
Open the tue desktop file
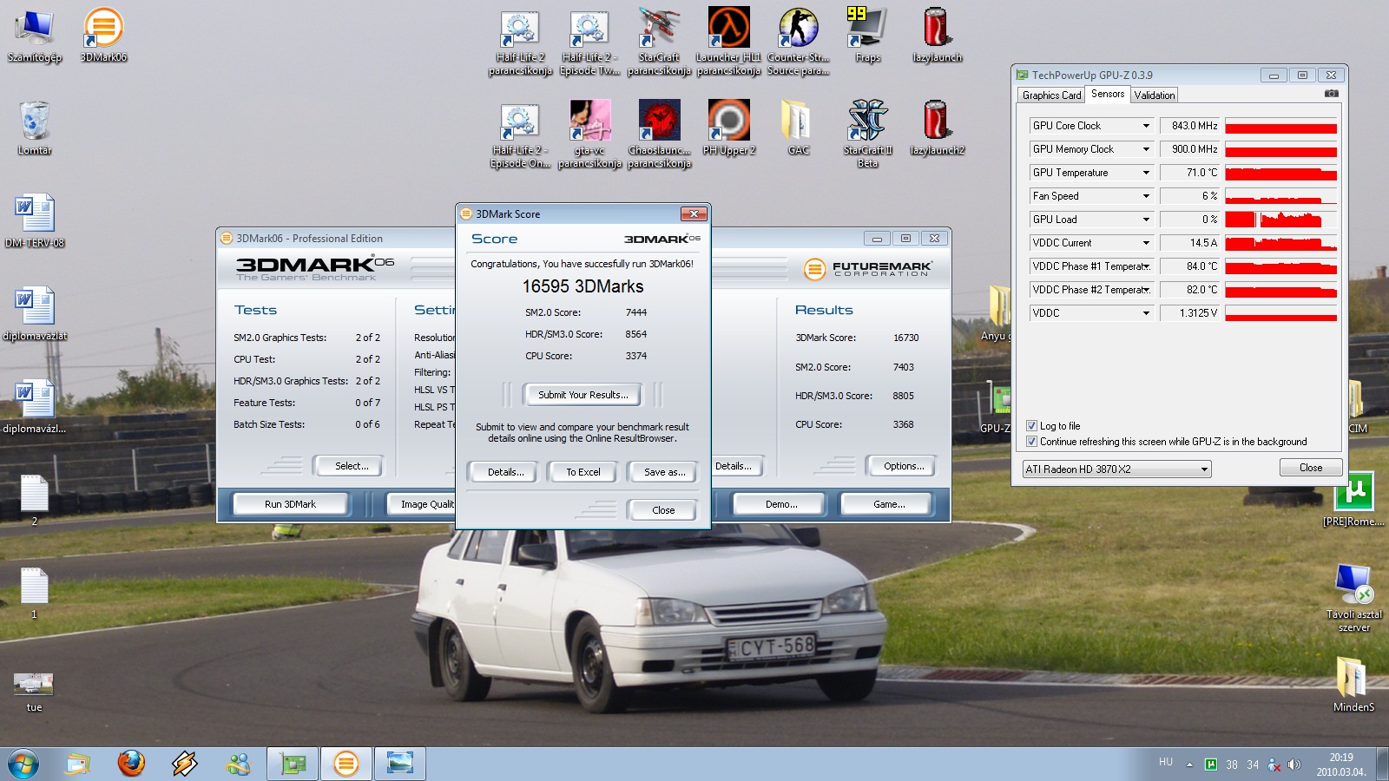[x=34, y=691]
